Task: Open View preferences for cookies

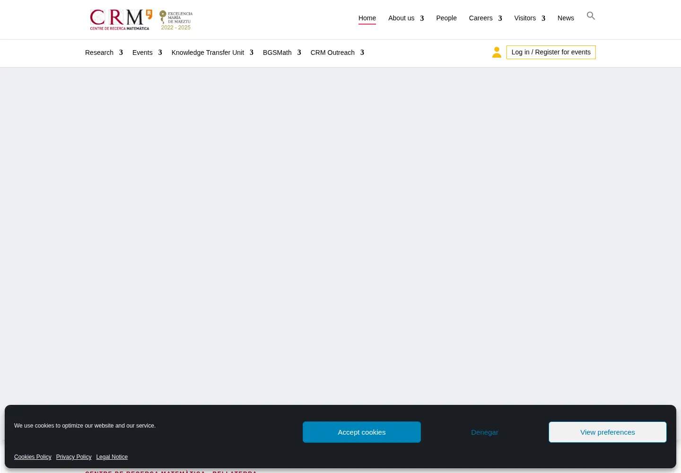Action: click(x=608, y=432)
